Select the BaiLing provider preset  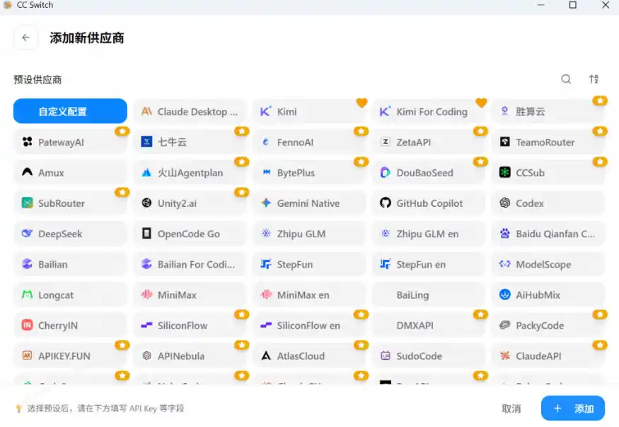429,295
